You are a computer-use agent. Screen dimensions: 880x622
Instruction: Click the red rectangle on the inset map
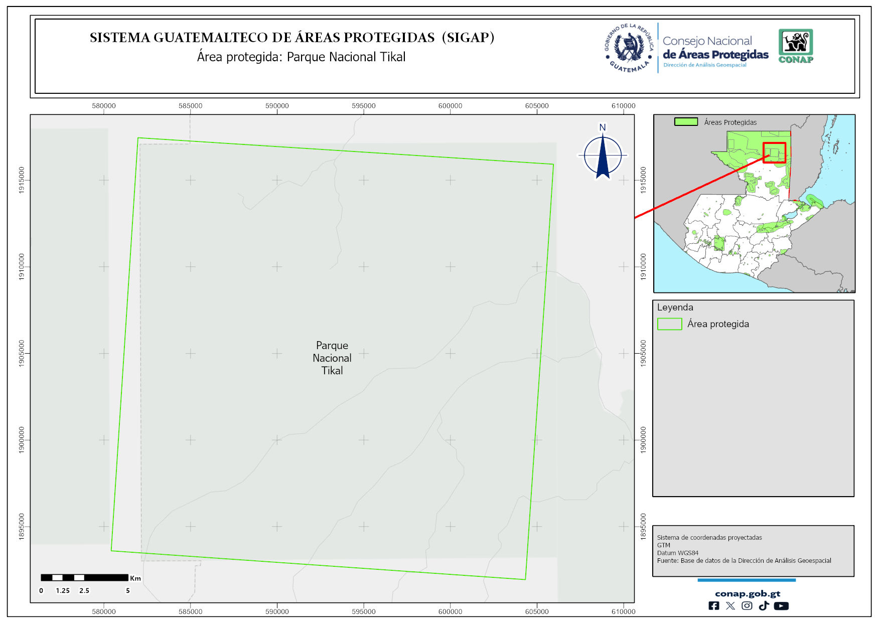pyautogui.click(x=774, y=152)
